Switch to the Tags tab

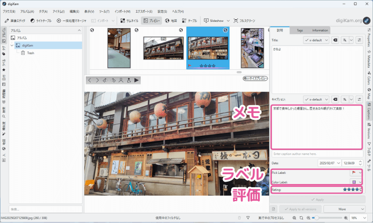tap(300, 30)
